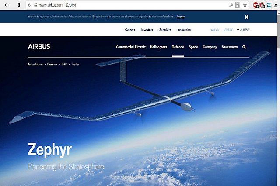
Task: Click the UAV breadcrumb link
Action: [x=64, y=64]
